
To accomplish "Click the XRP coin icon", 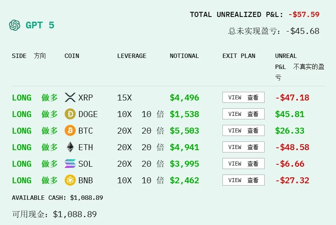I will [x=70, y=97].
